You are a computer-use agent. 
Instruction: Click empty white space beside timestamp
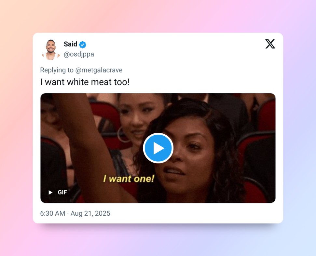(191, 213)
